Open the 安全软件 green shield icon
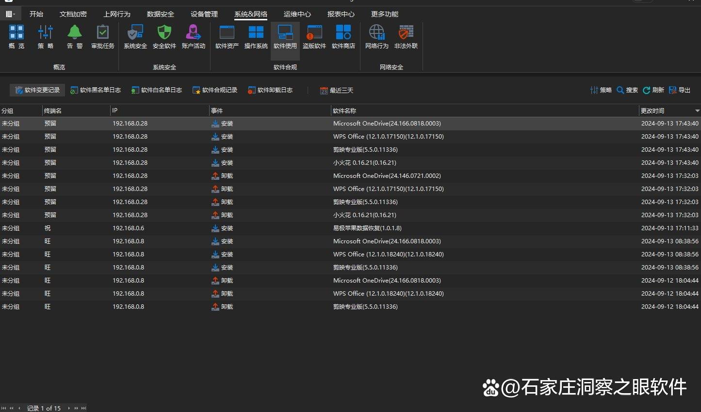Screen dimensions: 701x412 tap(164, 37)
